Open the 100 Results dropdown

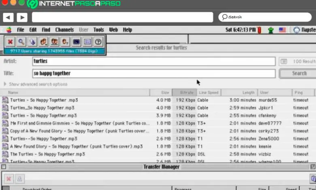point(297,61)
